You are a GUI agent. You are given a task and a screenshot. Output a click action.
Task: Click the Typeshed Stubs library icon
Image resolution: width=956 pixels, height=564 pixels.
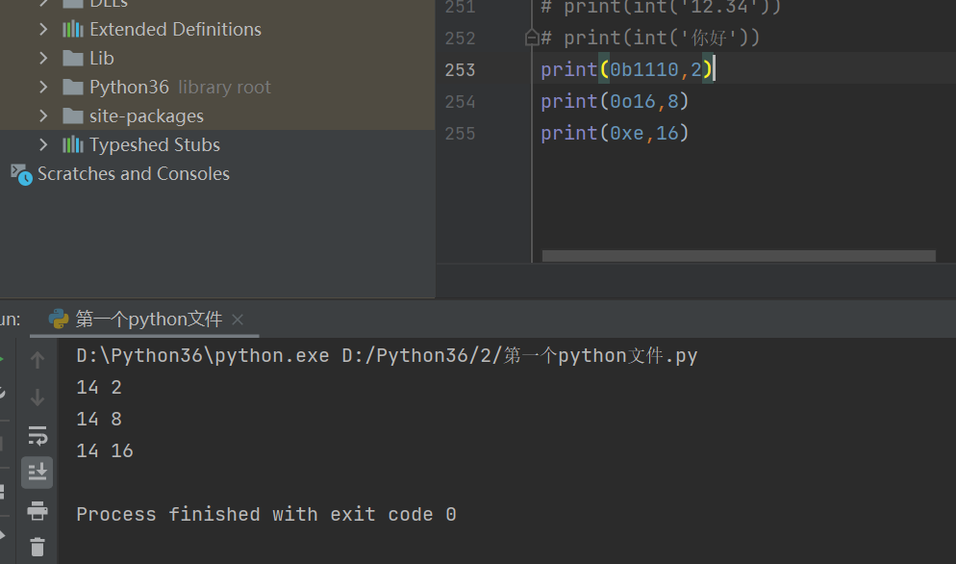(x=72, y=144)
